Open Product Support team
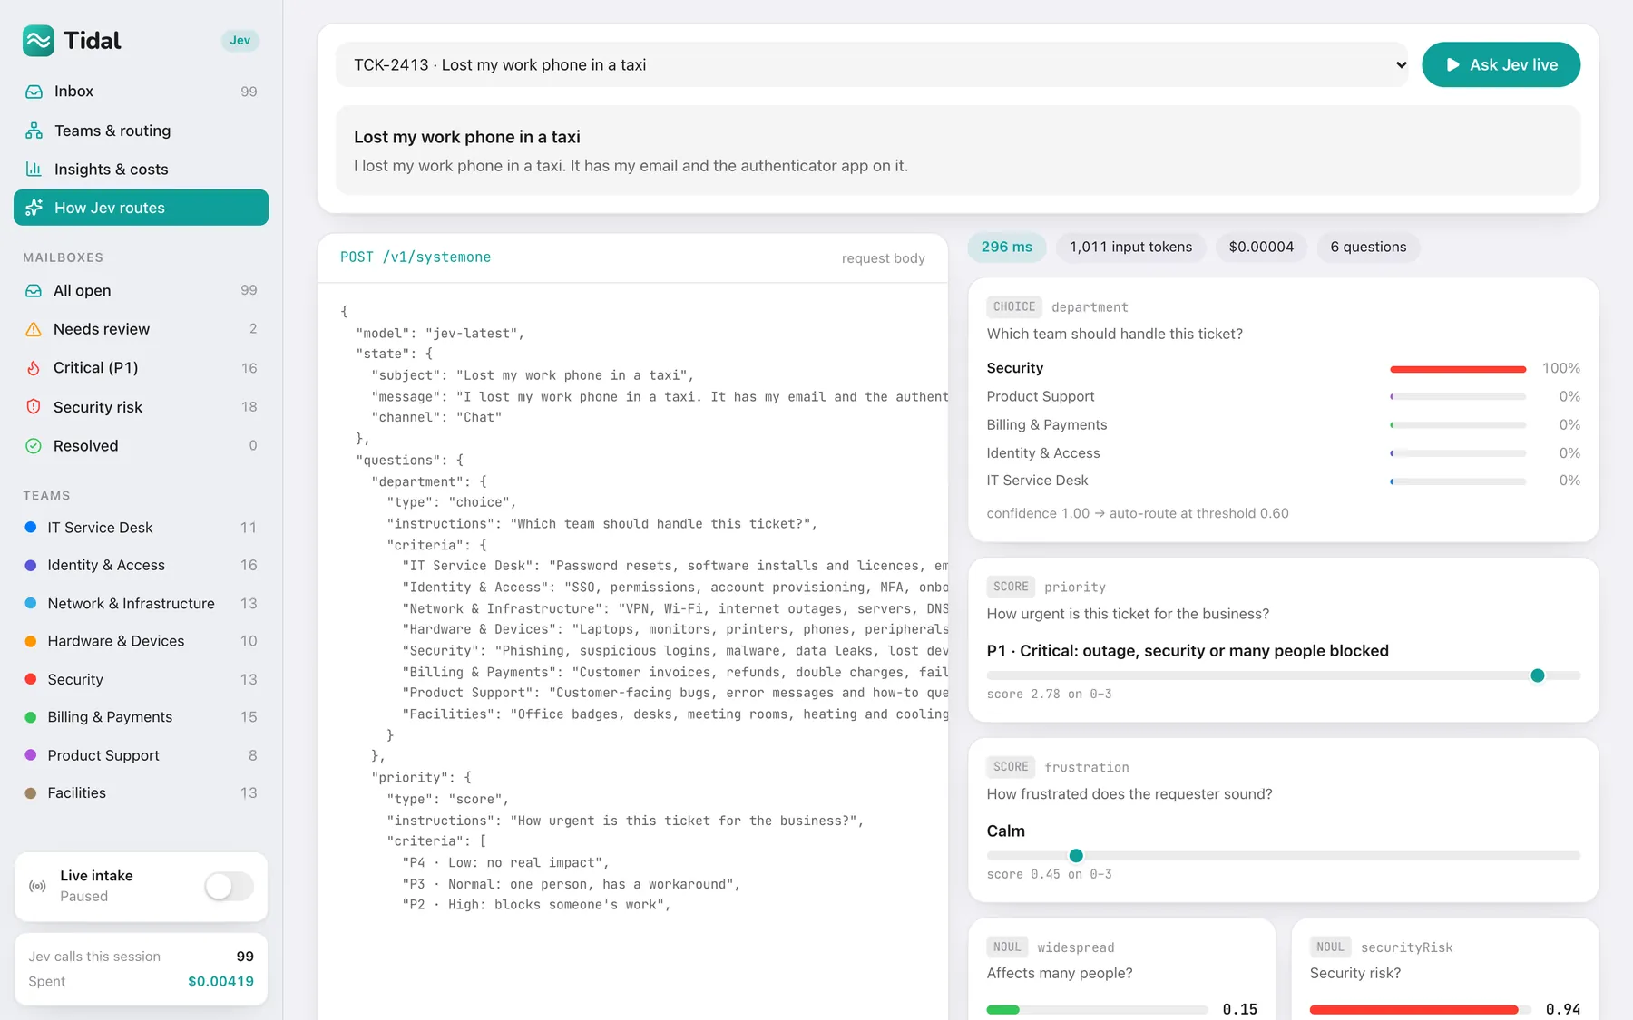Image resolution: width=1633 pixels, height=1020 pixels. [141, 755]
